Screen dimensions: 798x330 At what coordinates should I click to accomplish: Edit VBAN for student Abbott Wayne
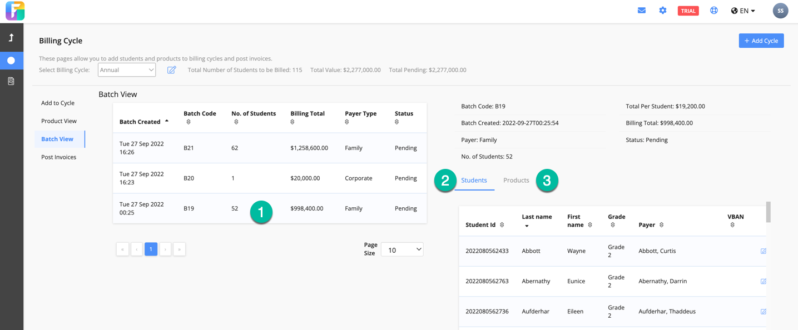[x=763, y=251]
